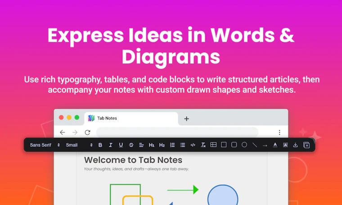The height and width of the screenshot is (205, 342).
Task: Insert a bulleted list
Action: (183, 145)
